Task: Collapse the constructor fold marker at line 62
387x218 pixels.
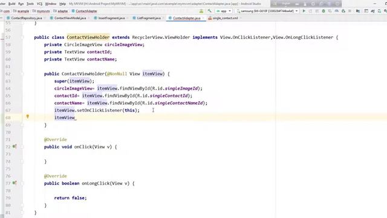Action: [22, 74]
